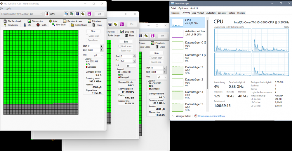Open Benchmark tab in front HD Tune window
Image resolution: width=292 pixels, height=151 pixels.
pos(11,25)
